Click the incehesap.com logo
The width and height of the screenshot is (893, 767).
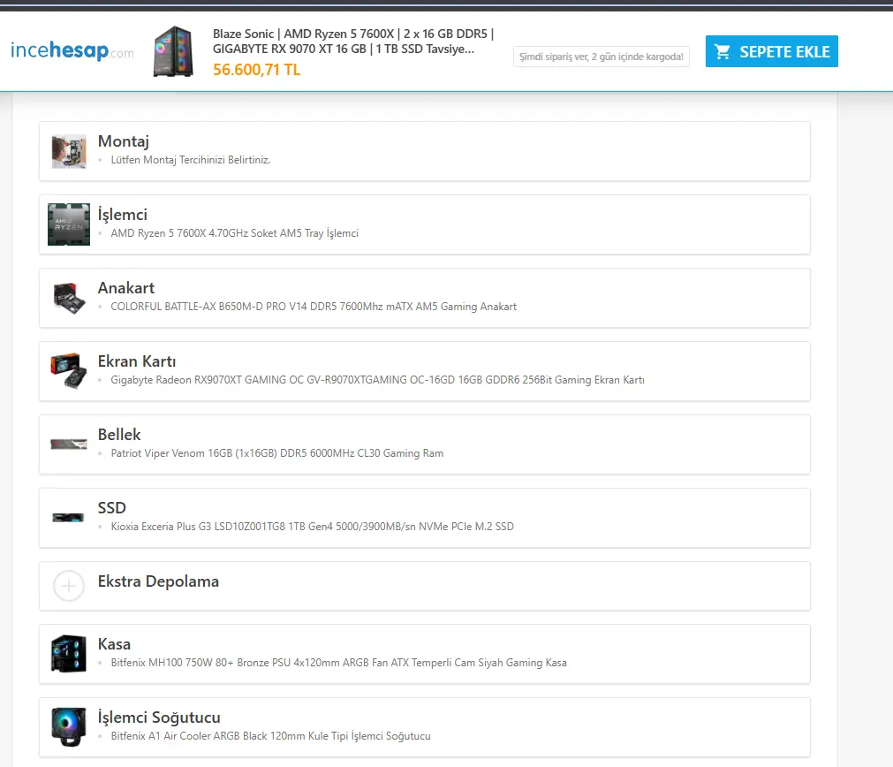coord(72,50)
